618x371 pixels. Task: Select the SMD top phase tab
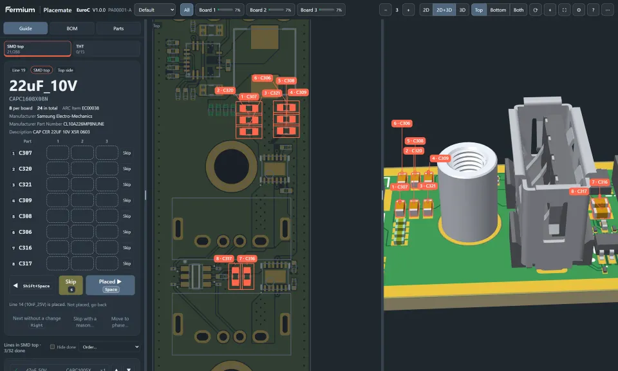(x=37, y=49)
